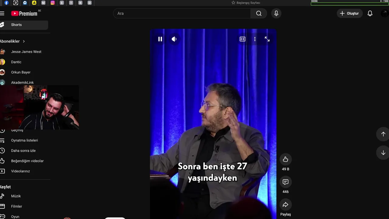
Task: Click the star icon next to Başlangıç Sayfası
Action: pyautogui.click(x=233, y=3)
